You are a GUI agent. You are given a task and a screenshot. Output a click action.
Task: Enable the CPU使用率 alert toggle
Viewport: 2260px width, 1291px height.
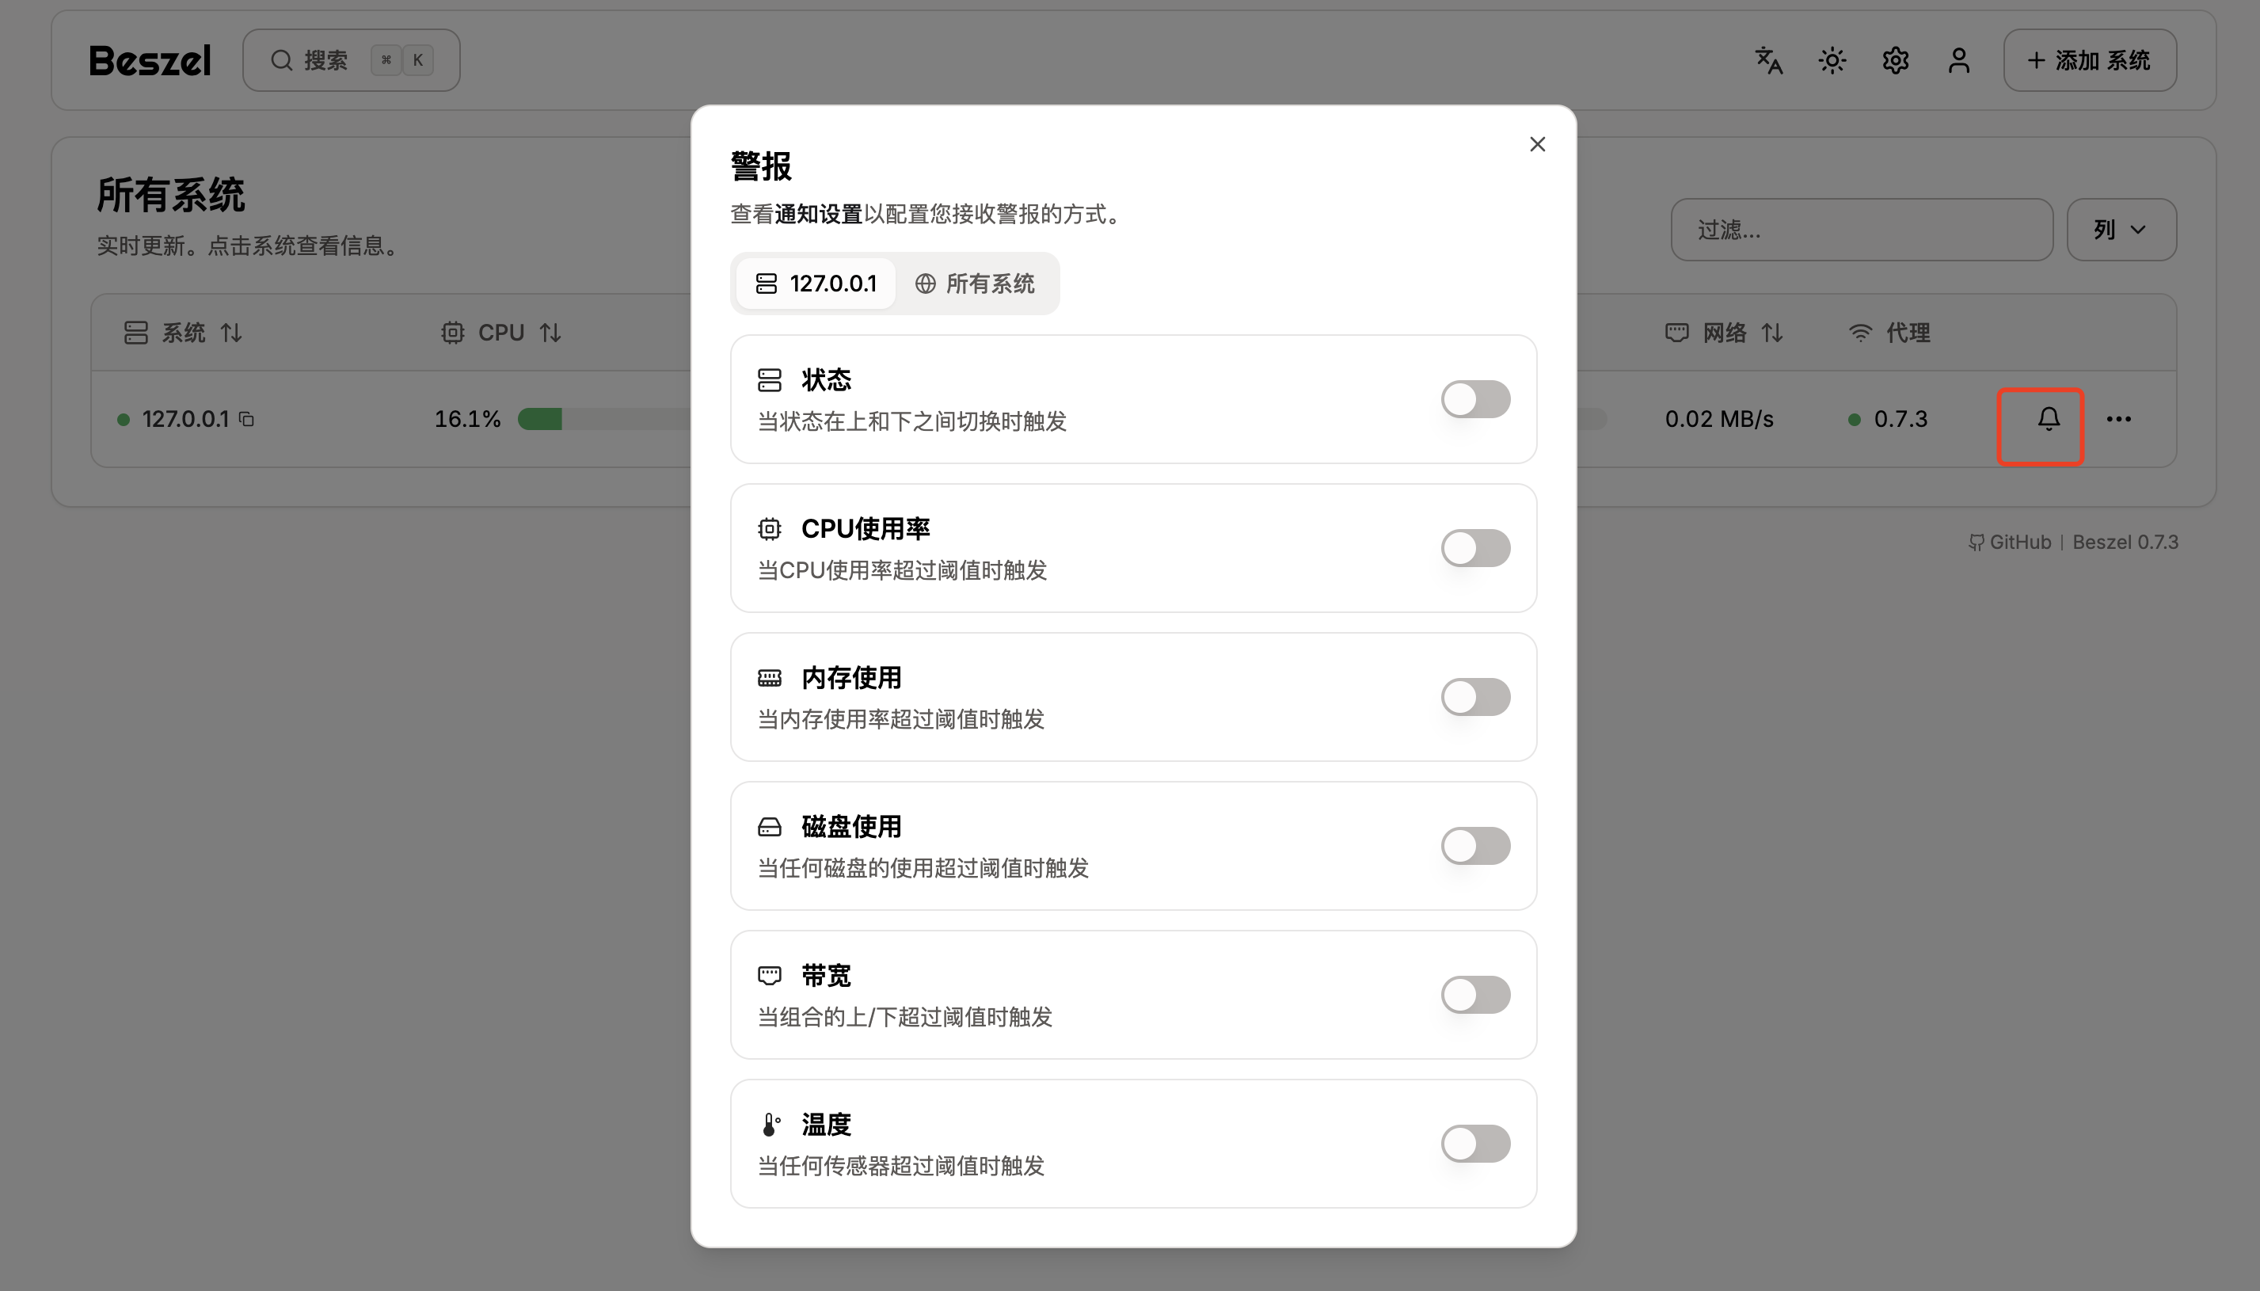pos(1474,548)
